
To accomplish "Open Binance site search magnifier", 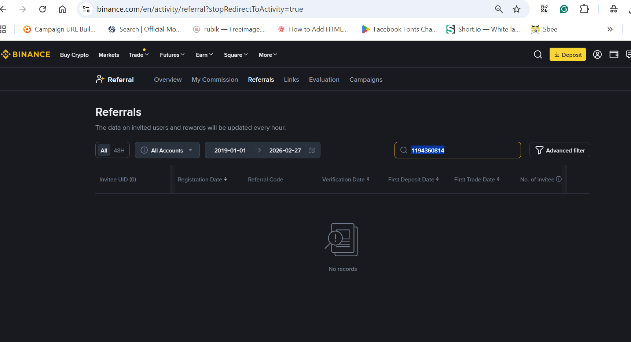I will point(538,55).
